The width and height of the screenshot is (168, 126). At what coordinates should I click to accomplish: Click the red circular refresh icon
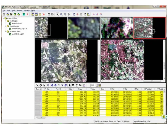101,14
